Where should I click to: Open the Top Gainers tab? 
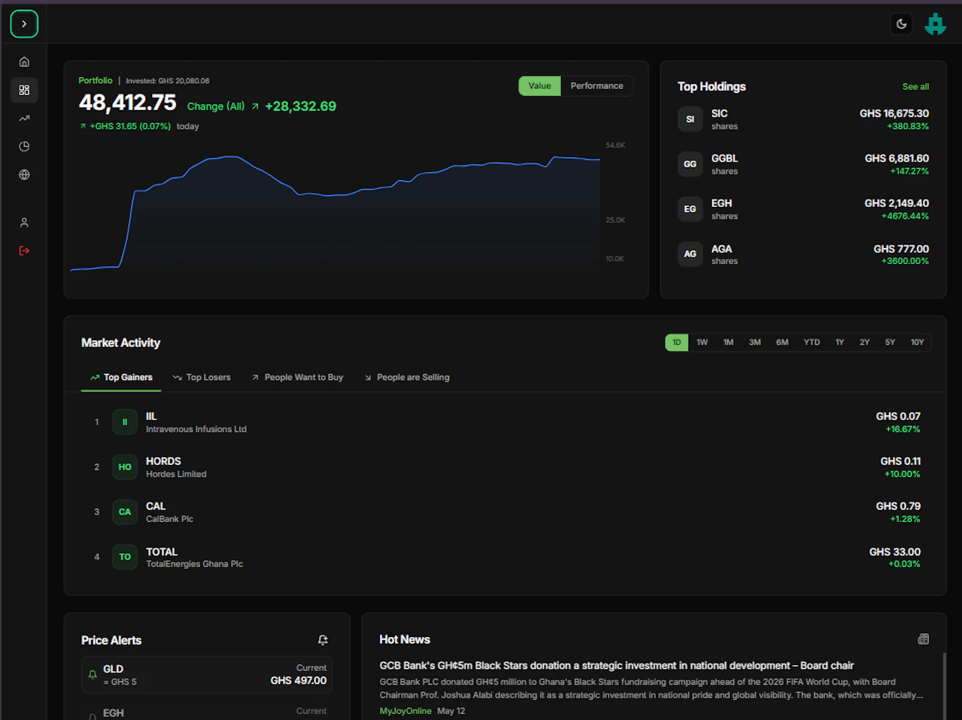pos(121,378)
